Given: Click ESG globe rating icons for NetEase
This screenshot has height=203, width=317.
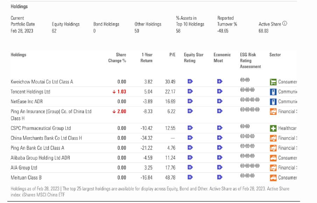Looking at the screenshot, I should tap(250, 100).
